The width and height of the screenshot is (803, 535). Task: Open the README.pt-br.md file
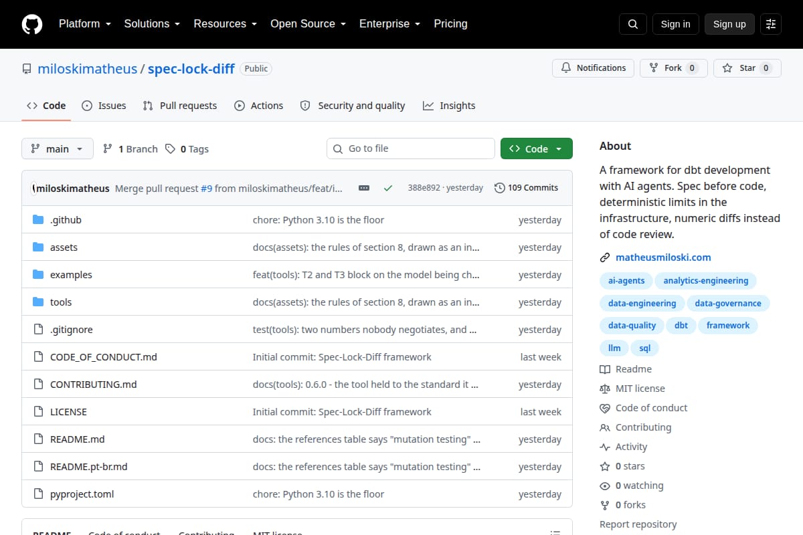coord(89,467)
